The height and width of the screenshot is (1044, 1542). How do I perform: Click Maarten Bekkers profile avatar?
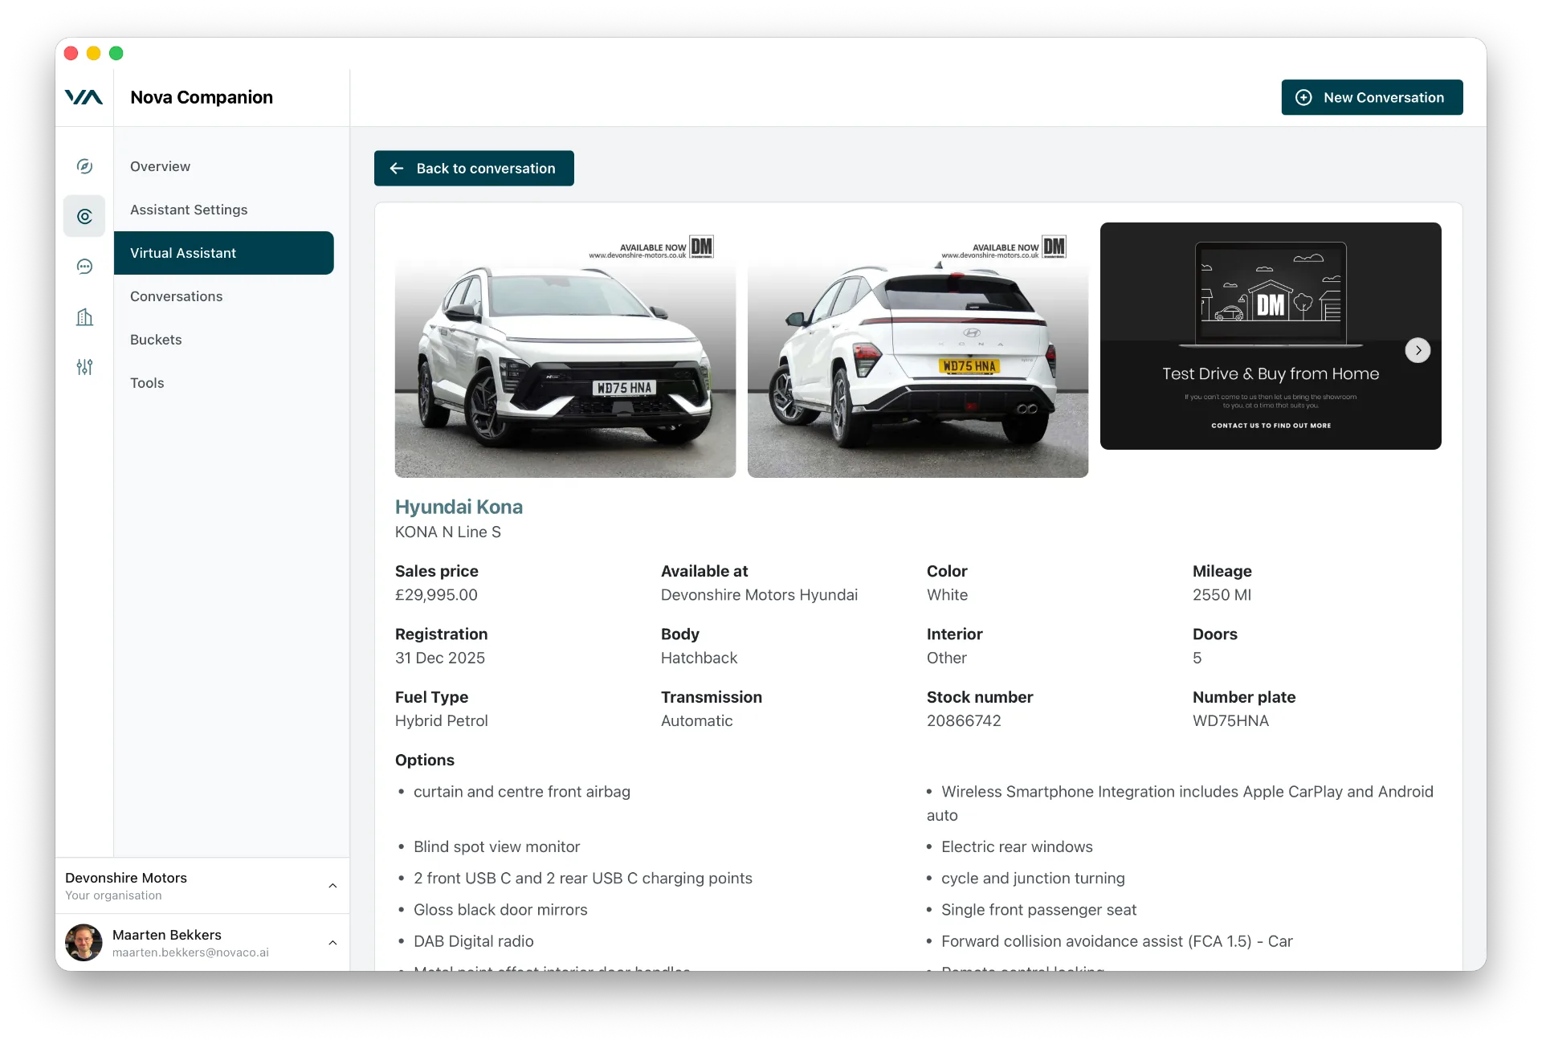(84, 943)
